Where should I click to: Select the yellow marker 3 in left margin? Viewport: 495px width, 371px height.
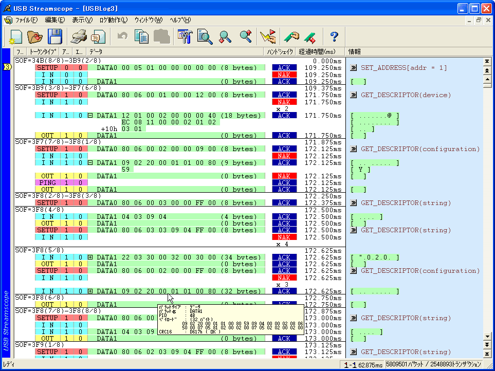[x=7, y=67]
